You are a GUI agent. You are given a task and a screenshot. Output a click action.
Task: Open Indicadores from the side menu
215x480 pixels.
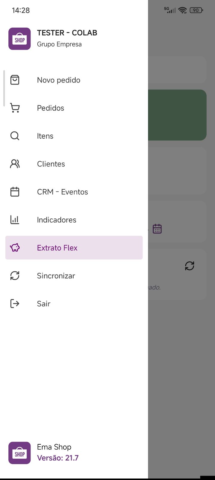(x=74, y=220)
